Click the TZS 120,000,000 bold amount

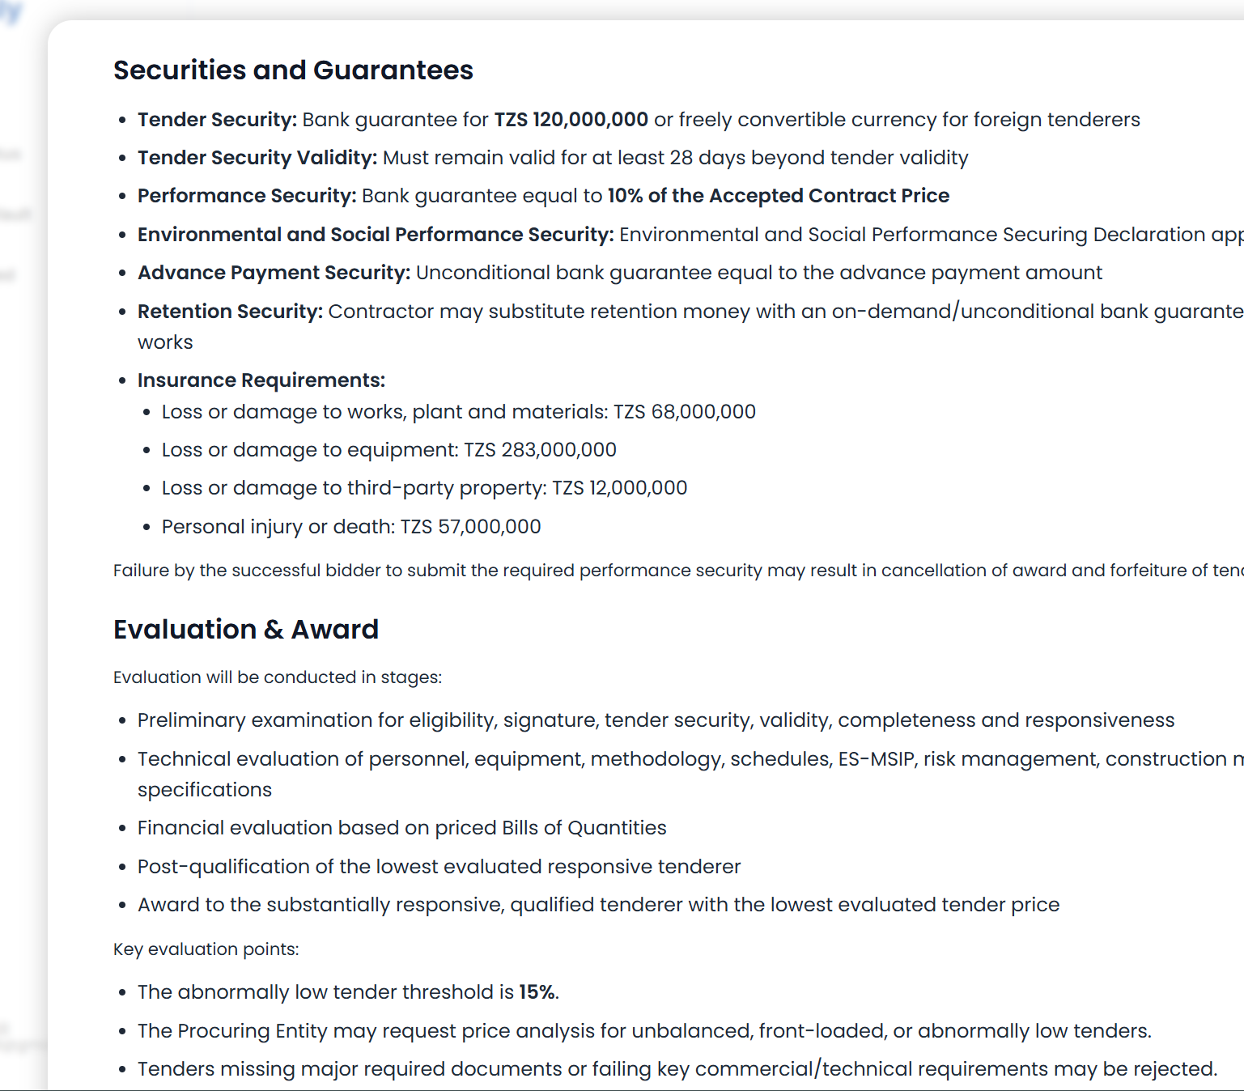[x=571, y=120]
